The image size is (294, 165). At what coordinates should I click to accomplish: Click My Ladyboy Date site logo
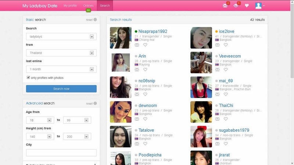coord(40,6)
